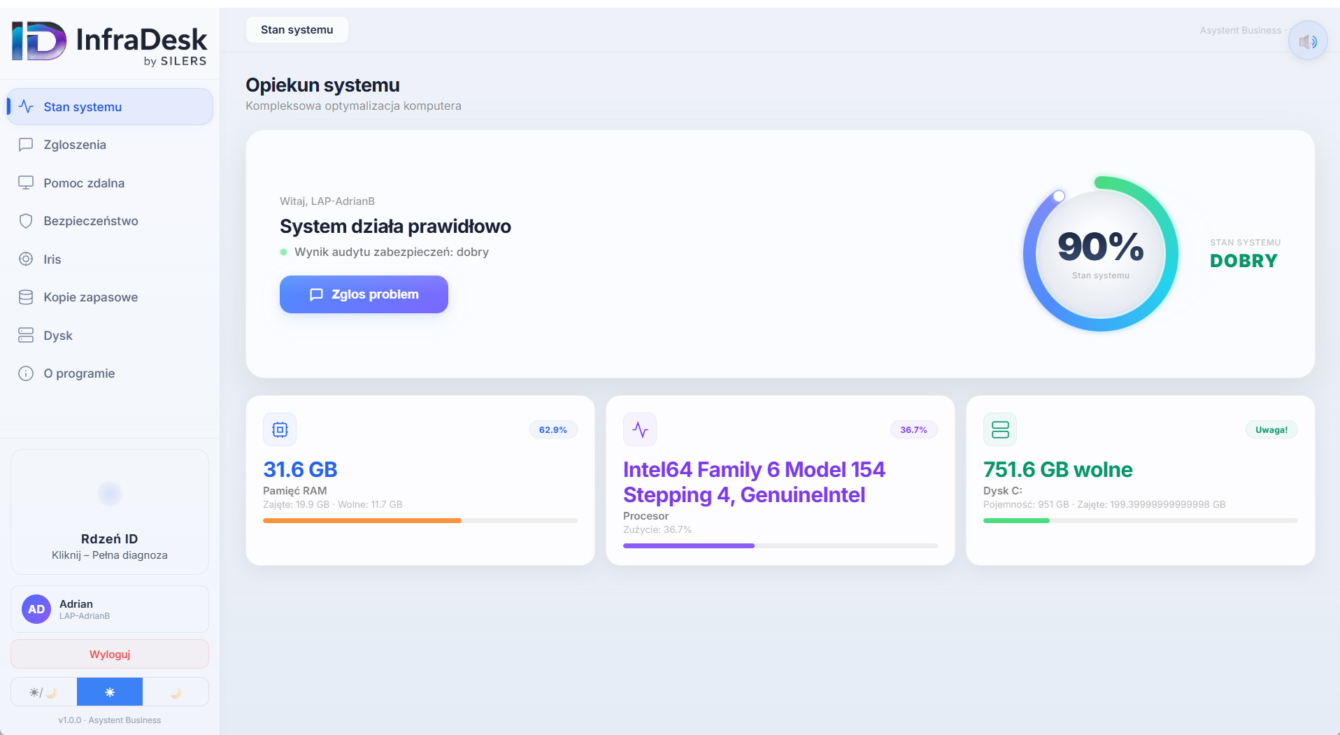The height and width of the screenshot is (735, 1340).
Task: Click the Intel64 Family 6 processor name
Action: coord(754,482)
